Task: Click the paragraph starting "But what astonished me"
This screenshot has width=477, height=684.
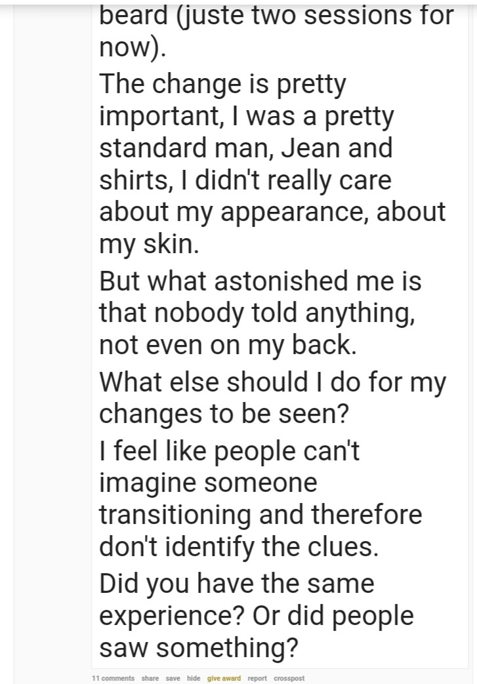Action: [x=260, y=282]
